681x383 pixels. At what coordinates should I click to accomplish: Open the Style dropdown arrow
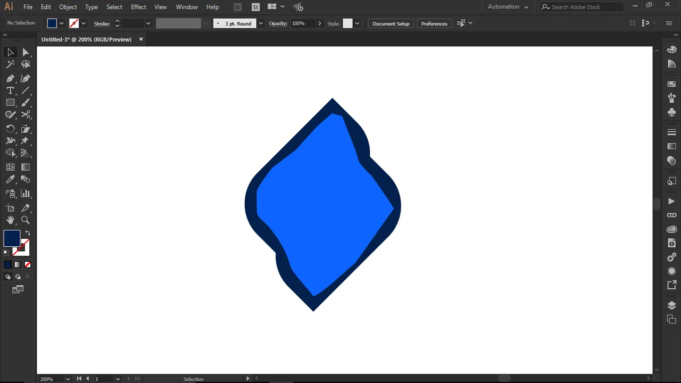click(x=357, y=23)
